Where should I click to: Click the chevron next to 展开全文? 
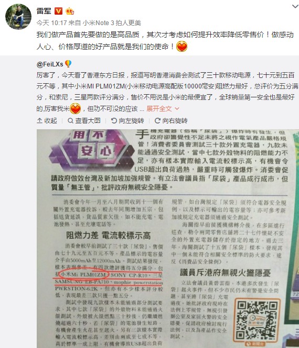click(177, 109)
